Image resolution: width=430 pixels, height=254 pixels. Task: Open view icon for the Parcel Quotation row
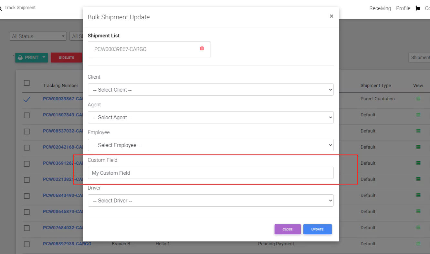418,99
